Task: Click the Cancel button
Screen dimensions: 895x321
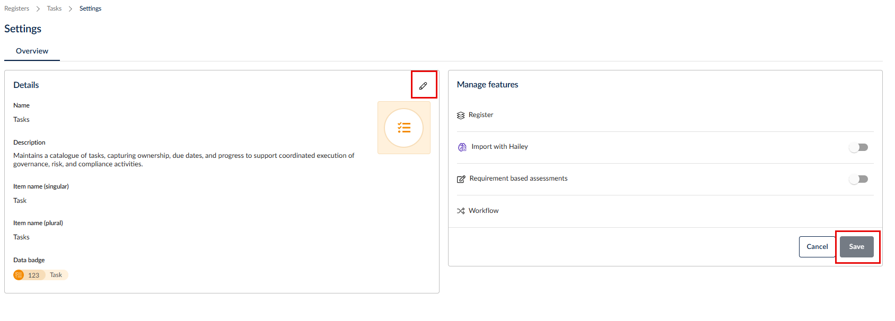Action: click(x=817, y=247)
